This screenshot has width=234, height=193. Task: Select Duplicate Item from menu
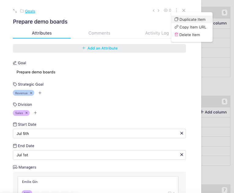[x=192, y=19]
